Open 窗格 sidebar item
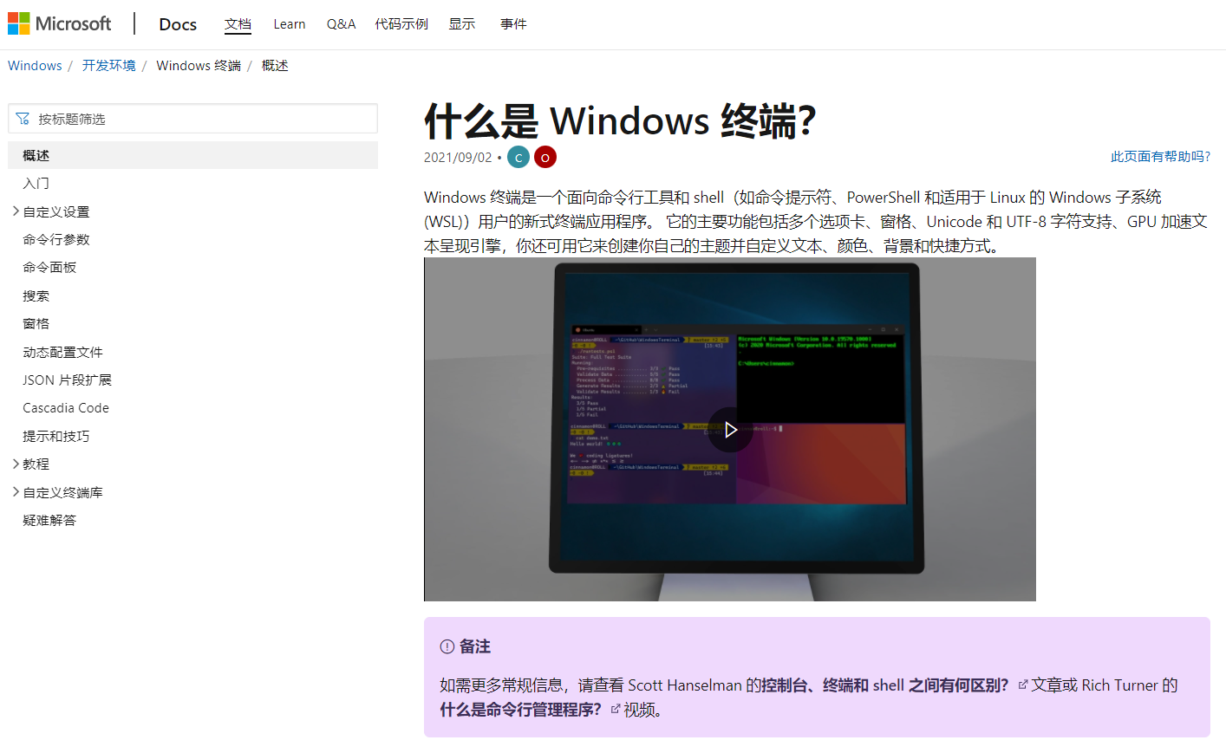The width and height of the screenshot is (1226, 740). (36, 324)
